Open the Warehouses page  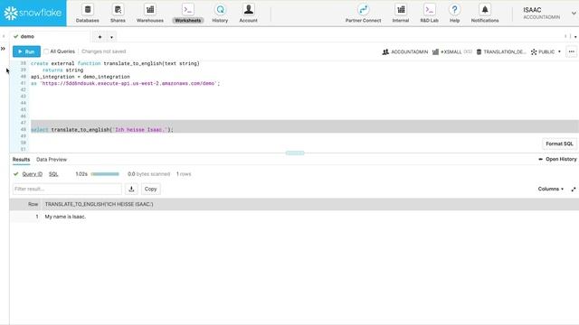pos(150,14)
